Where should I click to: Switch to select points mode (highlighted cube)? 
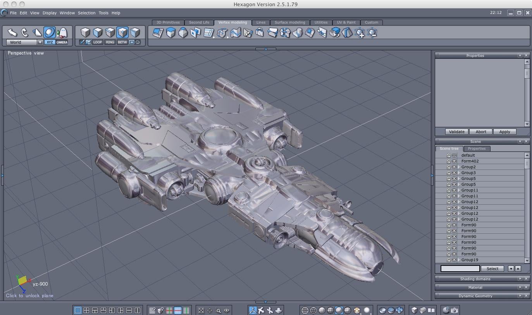tap(122, 33)
